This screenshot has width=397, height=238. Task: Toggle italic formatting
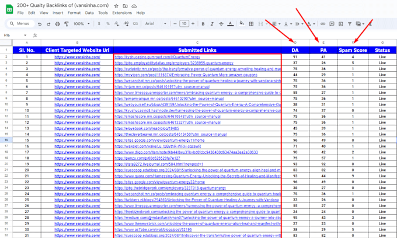click(x=212, y=24)
